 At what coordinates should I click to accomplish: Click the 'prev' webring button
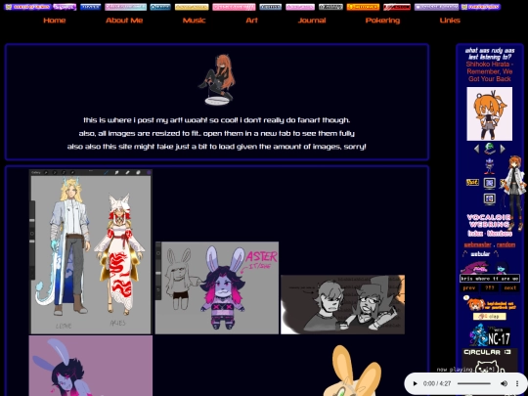(469, 287)
